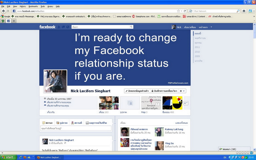Image resolution: width=256 pixels, height=160 pixels.
Task: Select the Status composer tab
Action: [x=48, y=123]
